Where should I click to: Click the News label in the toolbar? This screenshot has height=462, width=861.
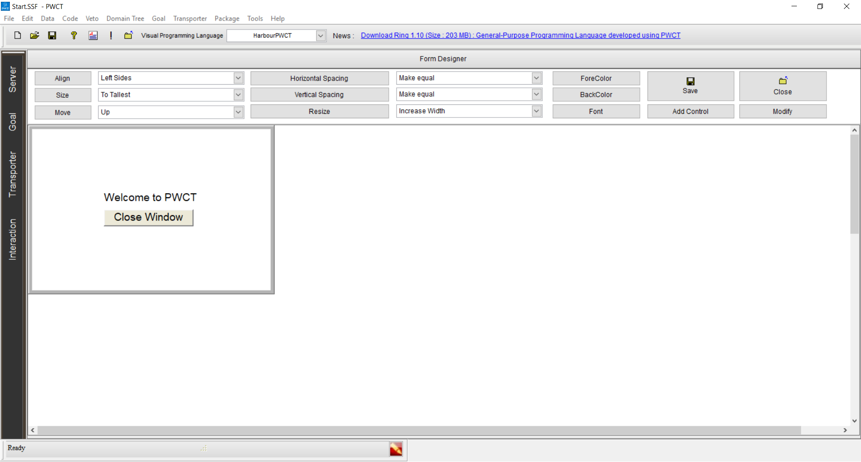pos(343,36)
